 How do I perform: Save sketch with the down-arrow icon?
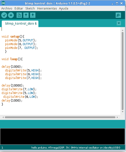[33, 15]
